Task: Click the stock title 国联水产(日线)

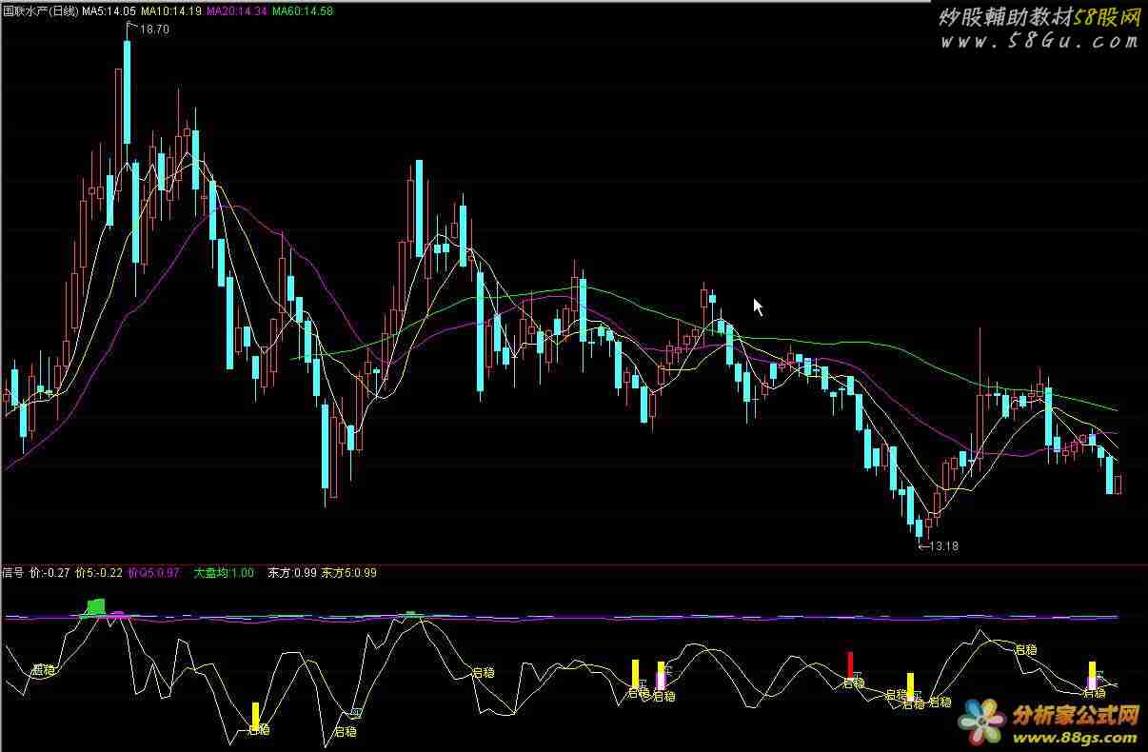Action: tap(40, 11)
